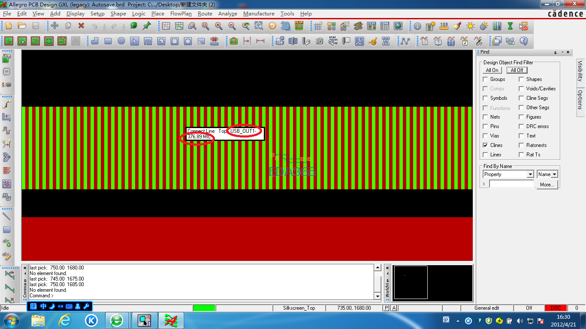
Task: Click the Add Text abc icon
Action: pos(7,243)
